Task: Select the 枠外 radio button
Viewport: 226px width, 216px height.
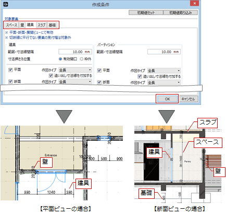Action: (81, 59)
